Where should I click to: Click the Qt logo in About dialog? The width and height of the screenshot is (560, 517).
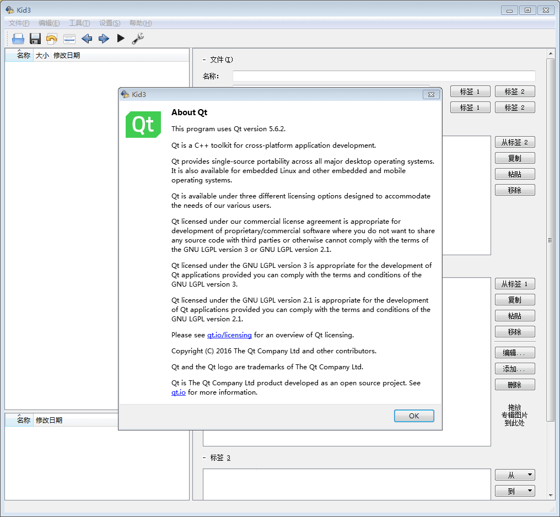click(x=143, y=125)
